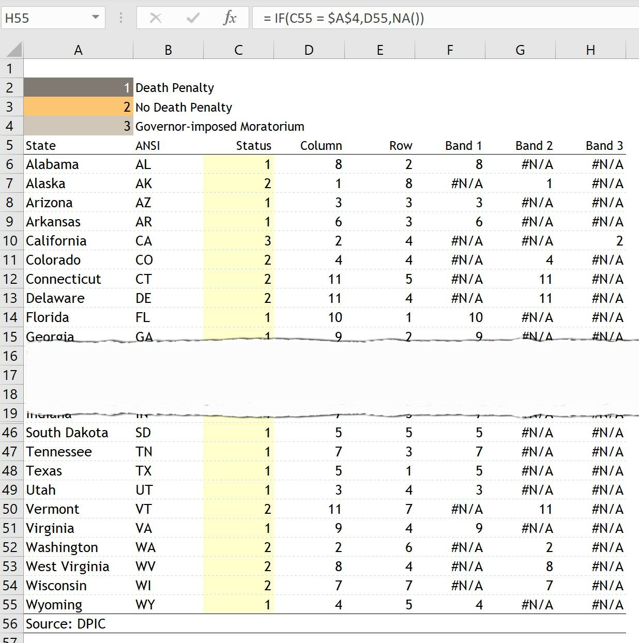Open the Insert Function dialog

coord(230,18)
